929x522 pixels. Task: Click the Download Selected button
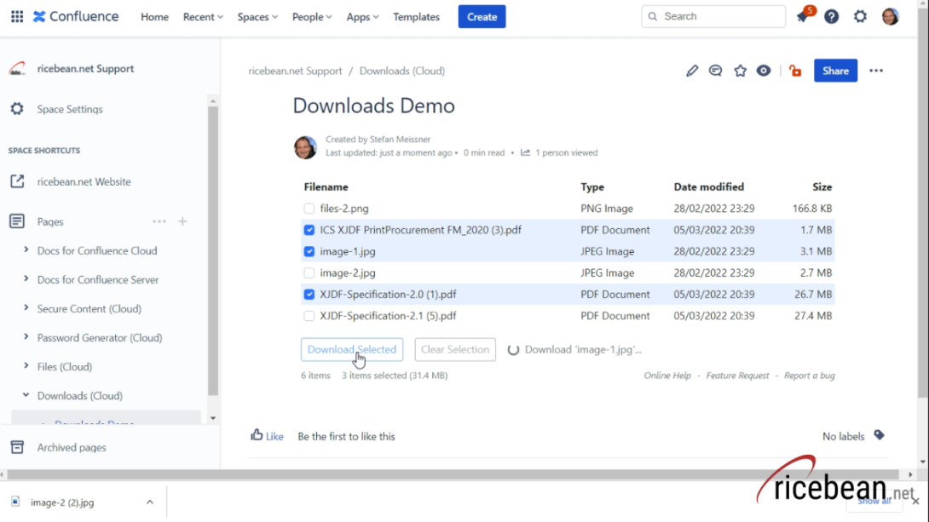(x=352, y=349)
